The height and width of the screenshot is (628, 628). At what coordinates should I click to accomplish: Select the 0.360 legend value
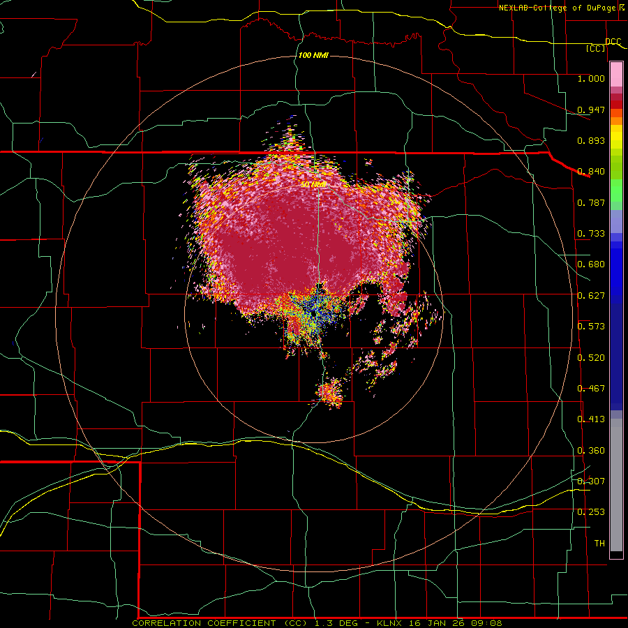coord(591,451)
